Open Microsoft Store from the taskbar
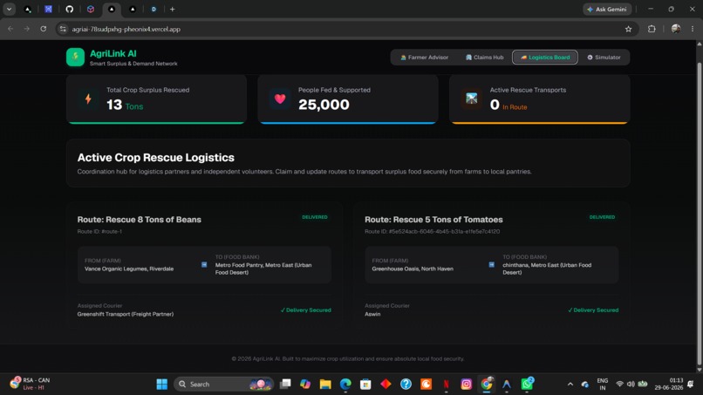Screen dimensions: 703x395 click(x=365, y=385)
